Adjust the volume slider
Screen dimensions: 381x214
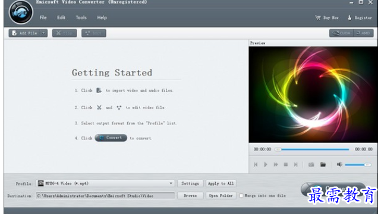tap(358, 165)
